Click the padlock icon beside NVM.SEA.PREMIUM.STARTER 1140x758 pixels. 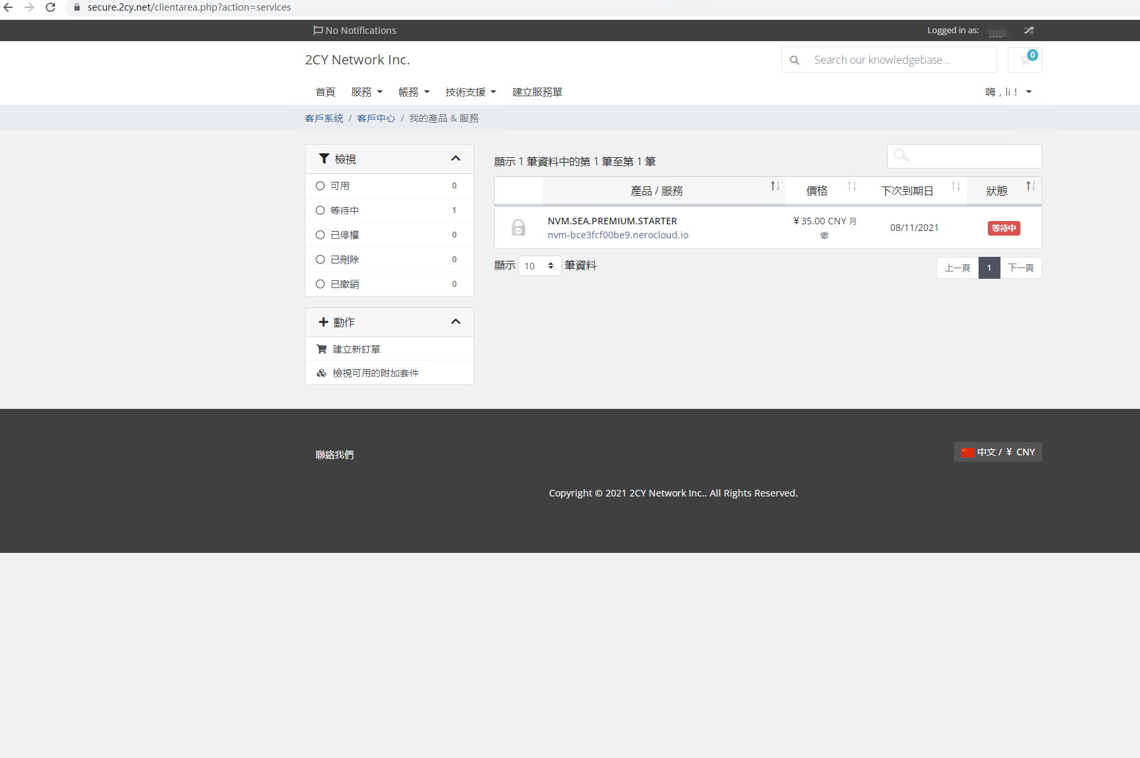519,227
